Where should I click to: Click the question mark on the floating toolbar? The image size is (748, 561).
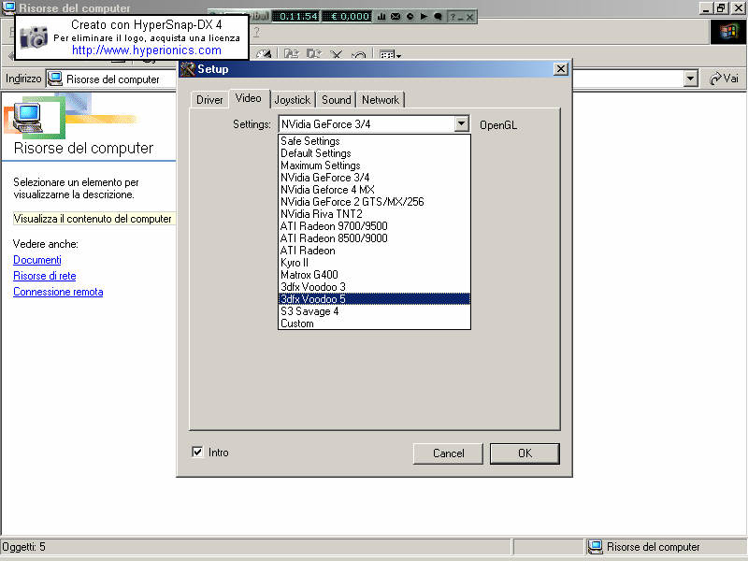tap(453, 17)
